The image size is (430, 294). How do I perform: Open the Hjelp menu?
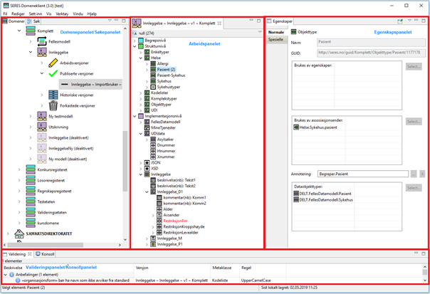[92, 14]
